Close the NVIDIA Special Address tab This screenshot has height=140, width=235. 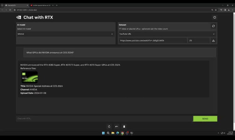pos(53,5)
